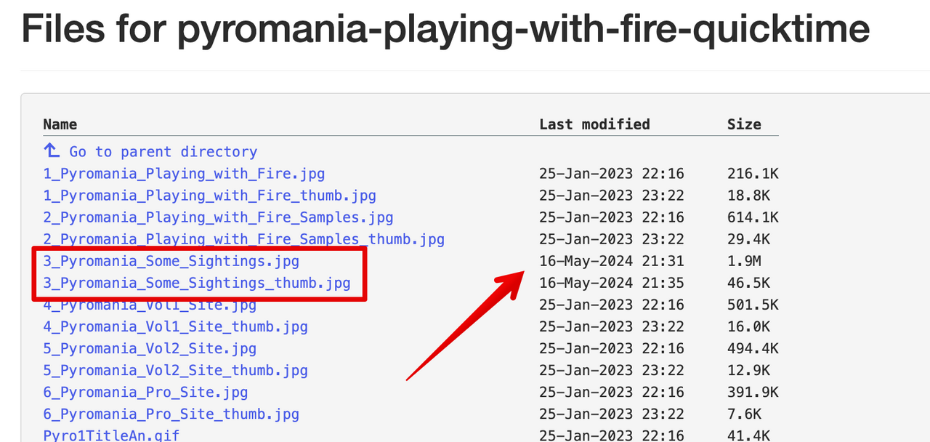This screenshot has width=930, height=442.
Task: Open 5_Pyromania_Vol2_Site.jpg file
Action: point(150,349)
